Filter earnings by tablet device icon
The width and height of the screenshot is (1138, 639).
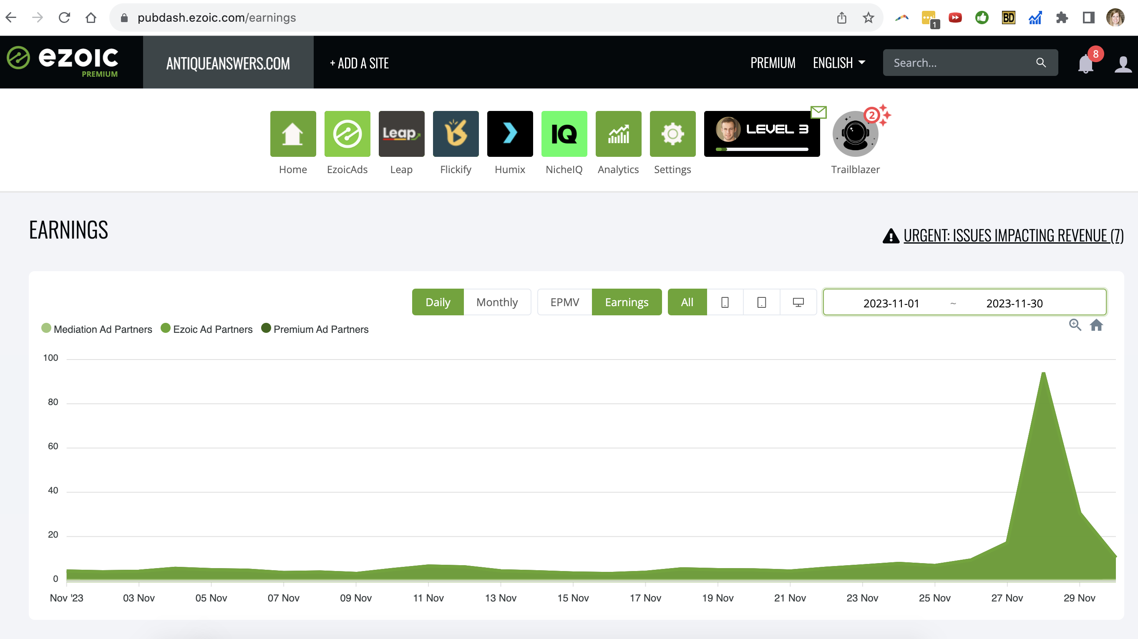click(762, 302)
